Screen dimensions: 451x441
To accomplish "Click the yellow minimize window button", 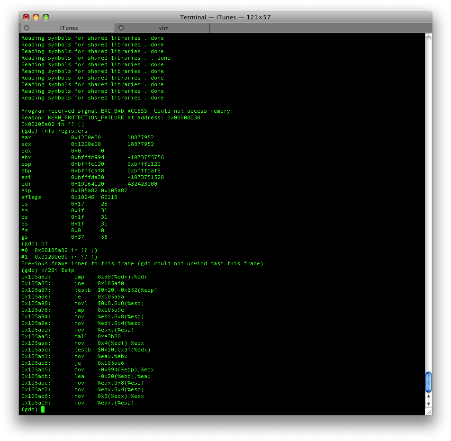I will click(36, 17).
